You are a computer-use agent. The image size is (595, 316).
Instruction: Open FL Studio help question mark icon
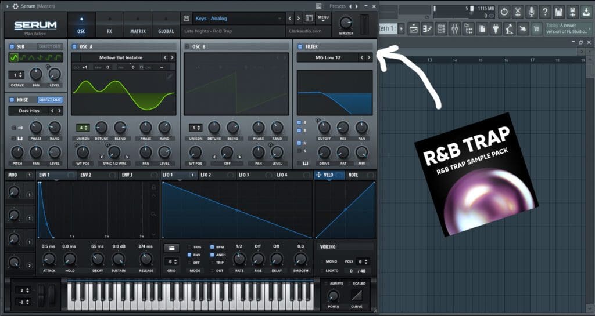click(545, 12)
